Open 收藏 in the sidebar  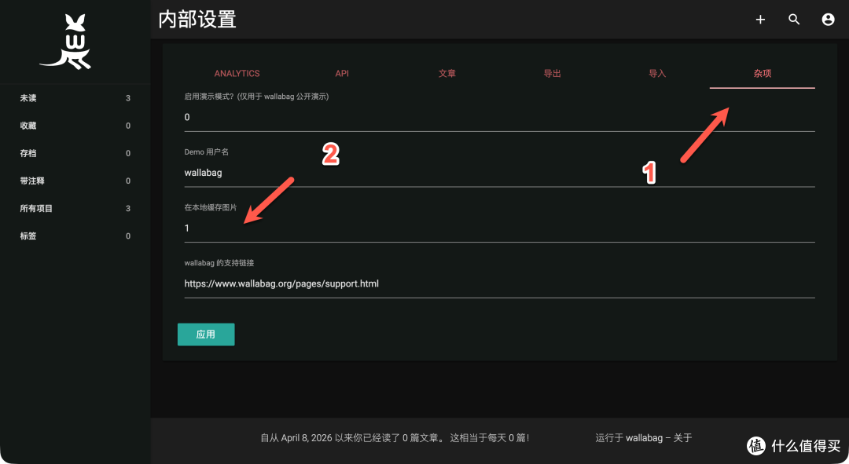(75, 126)
